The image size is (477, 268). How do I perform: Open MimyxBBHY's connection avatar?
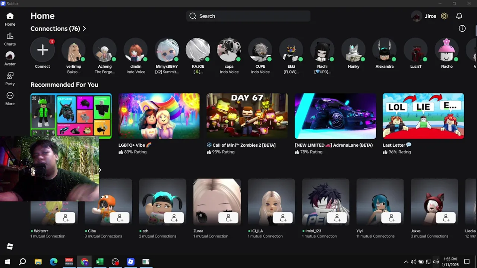167,50
